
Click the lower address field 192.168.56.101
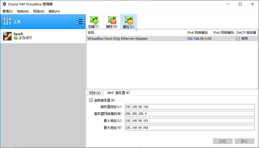click(x=190, y=121)
